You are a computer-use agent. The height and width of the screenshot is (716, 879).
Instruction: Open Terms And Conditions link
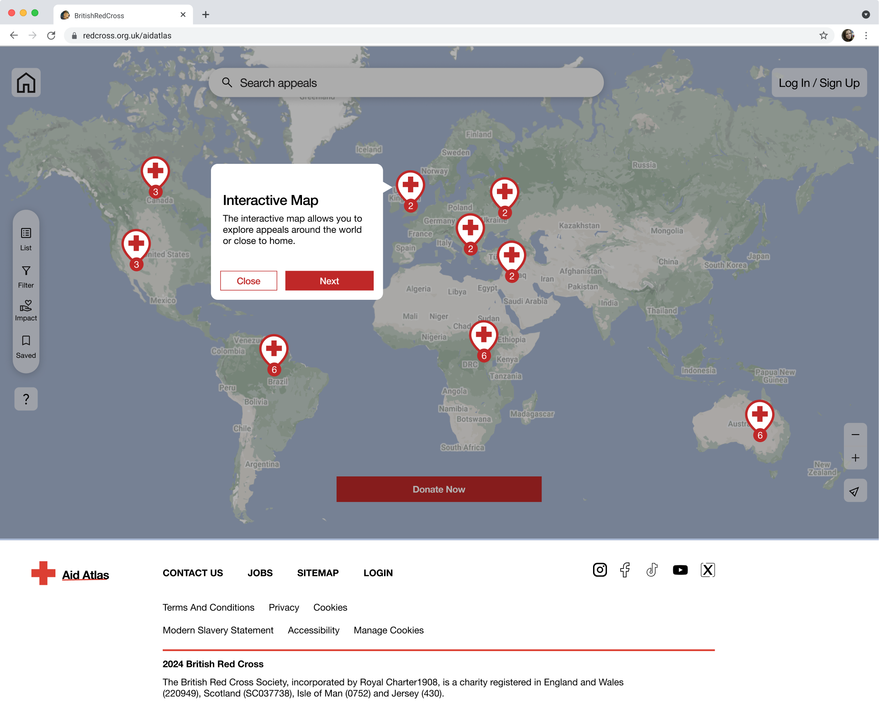tap(209, 608)
